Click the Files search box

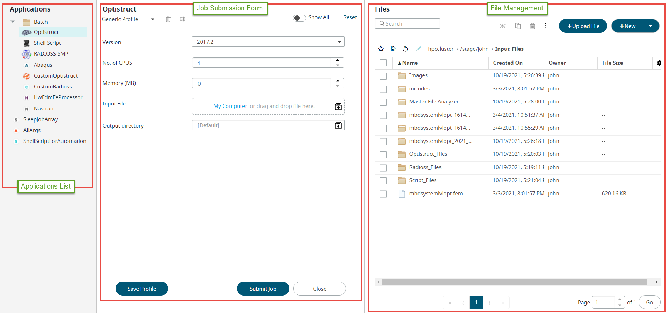coord(407,23)
